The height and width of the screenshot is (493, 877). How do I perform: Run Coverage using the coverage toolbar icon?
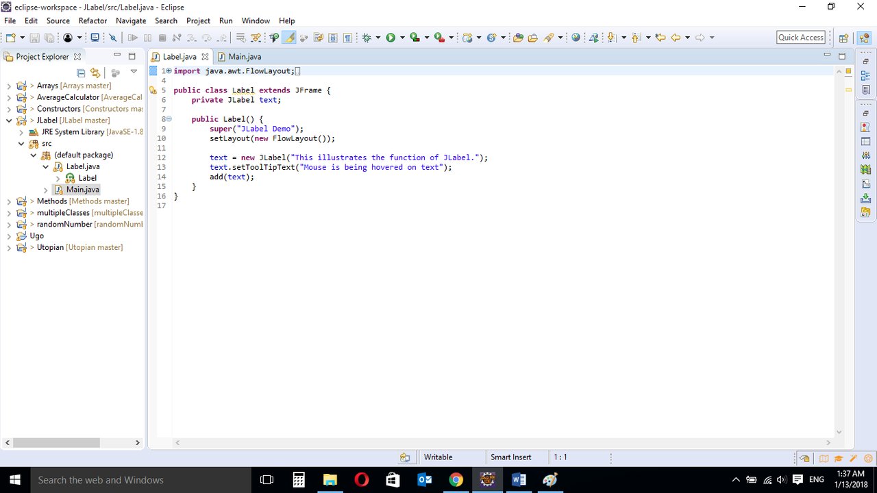click(414, 37)
